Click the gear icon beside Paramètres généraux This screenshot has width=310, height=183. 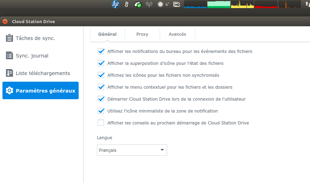pos(9,91)
